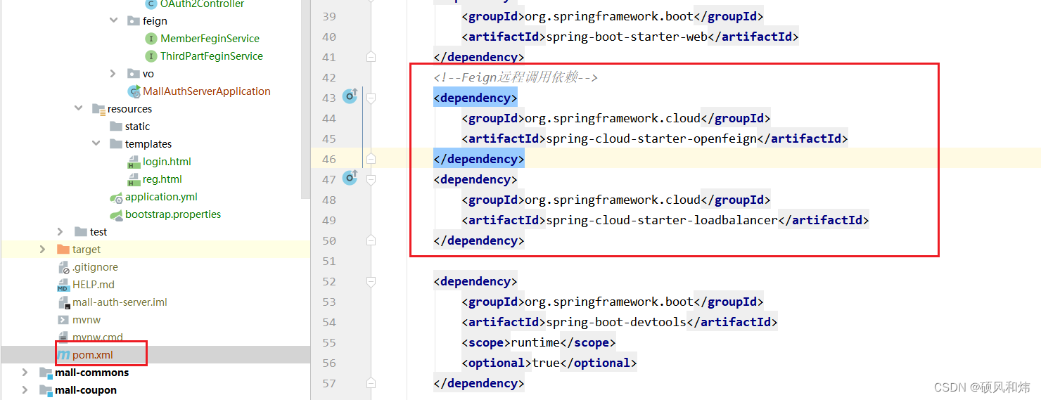Click the override gutter icon on line 47
This screenshot has height=400, width=1041.
click(x=350, y=179)
